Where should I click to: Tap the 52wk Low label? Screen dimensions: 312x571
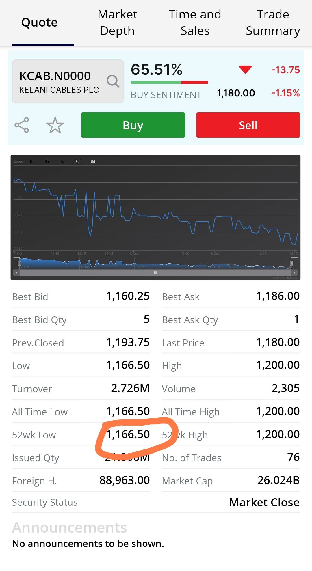pos(34,435)
